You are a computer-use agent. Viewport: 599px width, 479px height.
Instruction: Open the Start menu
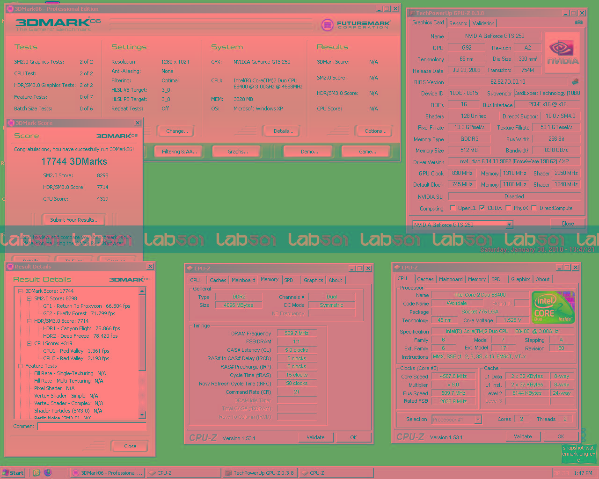coord(13,473)
